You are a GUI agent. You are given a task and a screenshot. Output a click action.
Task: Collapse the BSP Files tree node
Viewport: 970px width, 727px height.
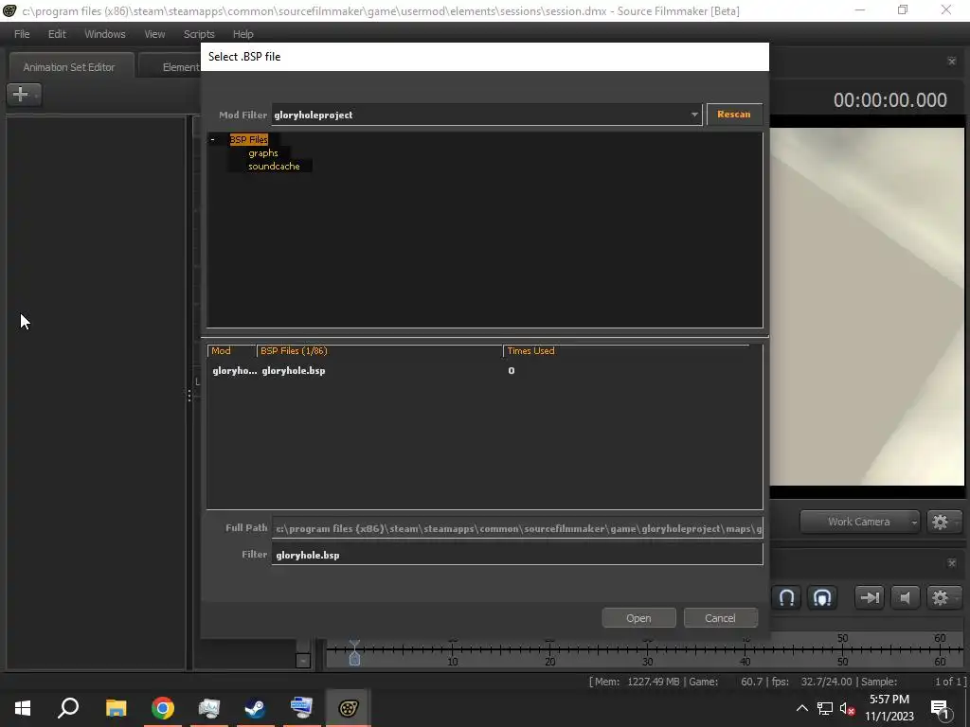click(213, 140)
